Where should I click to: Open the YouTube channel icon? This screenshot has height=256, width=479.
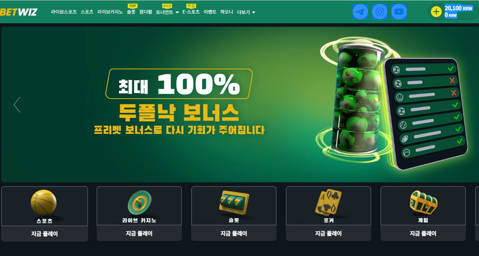click(x=399, y=12)
